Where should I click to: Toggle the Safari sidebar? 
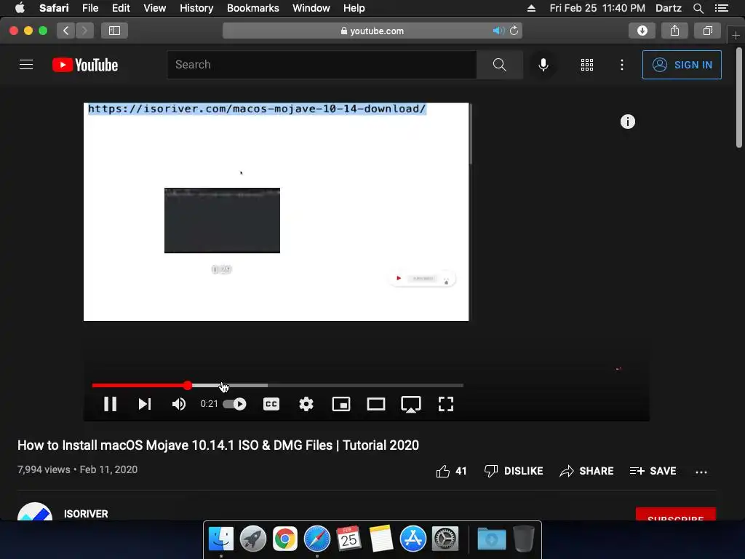coord(114,31)
